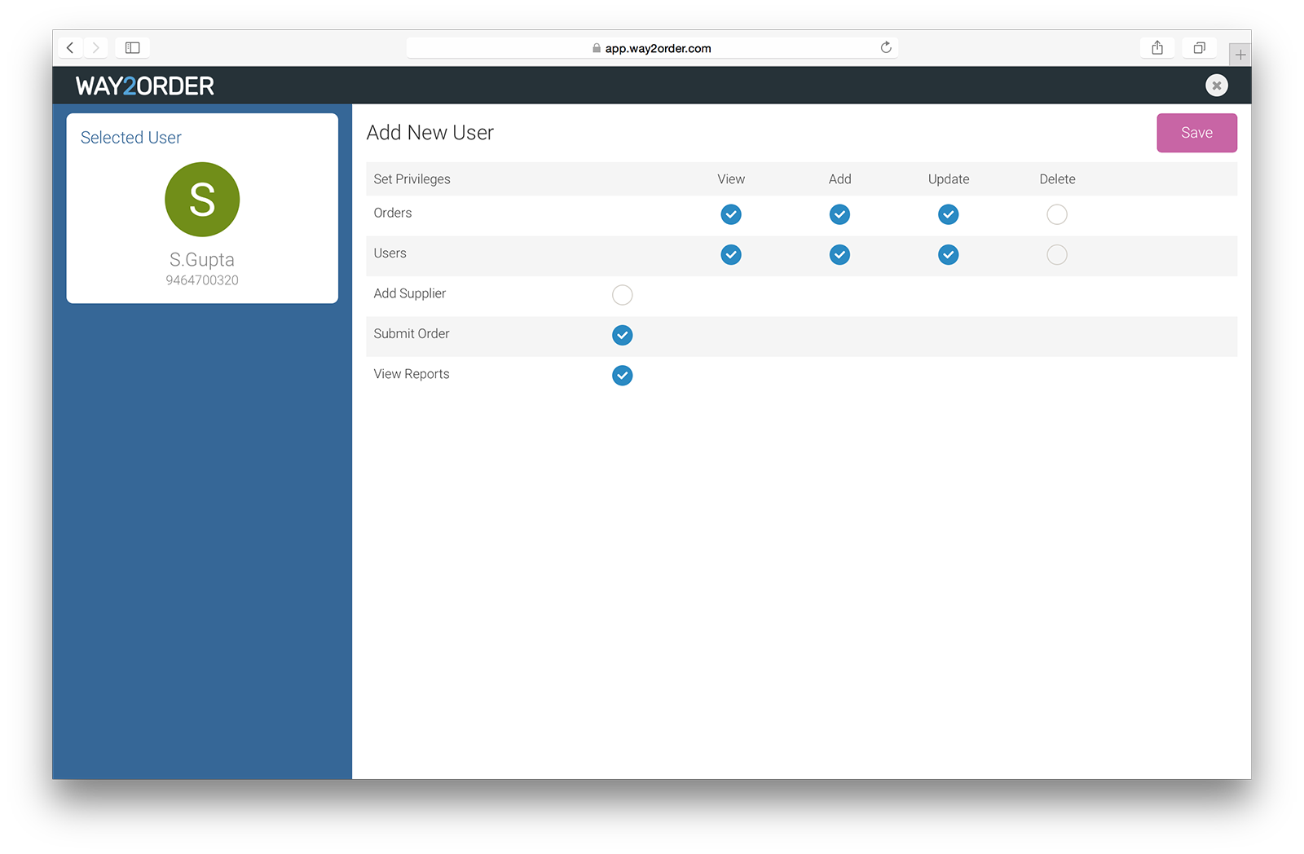
Task: Click the View column header
Action: point(731,179)
